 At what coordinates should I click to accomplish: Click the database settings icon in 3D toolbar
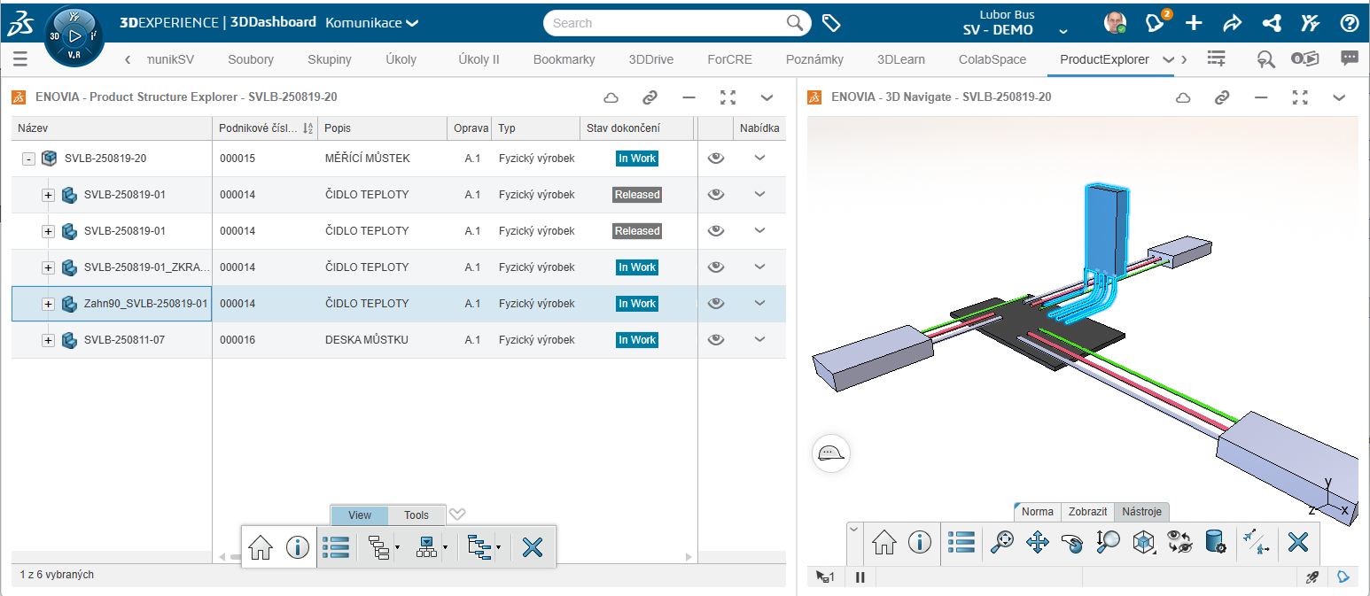[x=1215, y=542]
